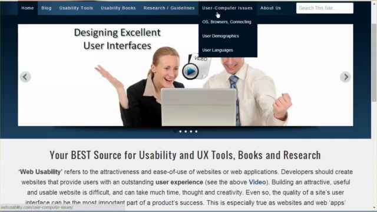Open the Home menu item

(x=28, y=8)
